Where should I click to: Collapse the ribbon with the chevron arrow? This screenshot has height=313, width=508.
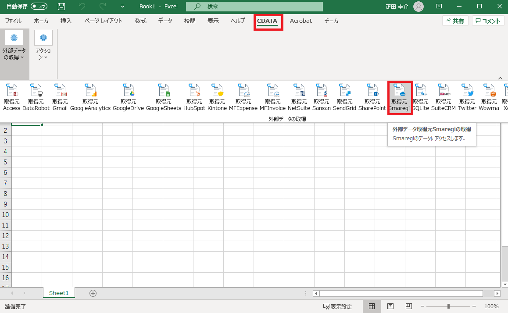point(500,78)
